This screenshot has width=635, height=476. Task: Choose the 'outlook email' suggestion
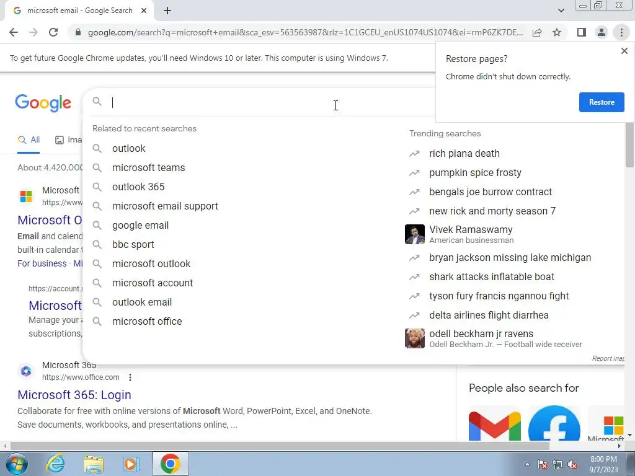(x=142, y=302)
